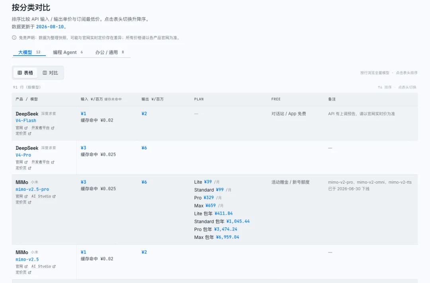Sort by 输出 ¥/百万 column header
Viewport: 430px width, 283px height.
[152, 99]
